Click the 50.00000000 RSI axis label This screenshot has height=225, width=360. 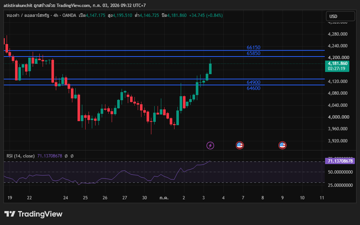[340, 172]
